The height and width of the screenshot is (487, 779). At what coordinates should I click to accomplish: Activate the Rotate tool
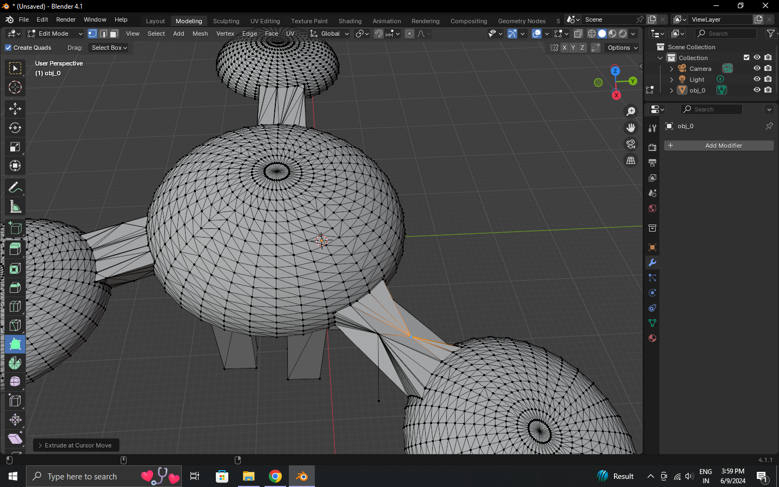click(15, 128)
